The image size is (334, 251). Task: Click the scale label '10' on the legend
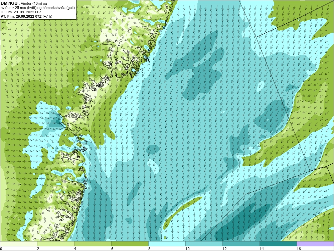[x=187, y=249]
